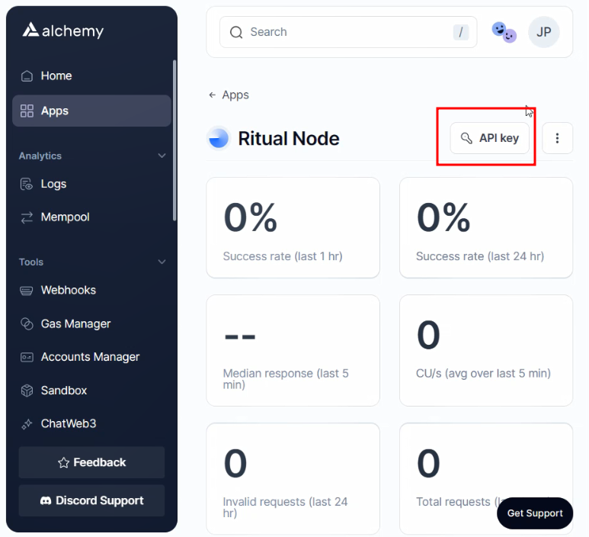Image resolution: width=589 pixels, height=537 pixels.
Task: Click the Sandbox cube icon
Action: pos(27,391)
